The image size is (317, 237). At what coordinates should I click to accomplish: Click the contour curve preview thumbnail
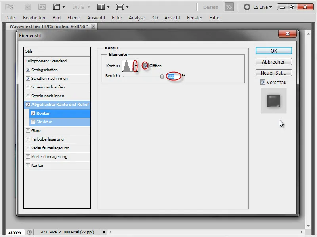[x=128, y=66]
